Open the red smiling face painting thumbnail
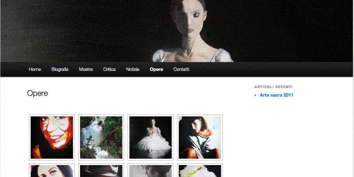 tap(52, 138)
